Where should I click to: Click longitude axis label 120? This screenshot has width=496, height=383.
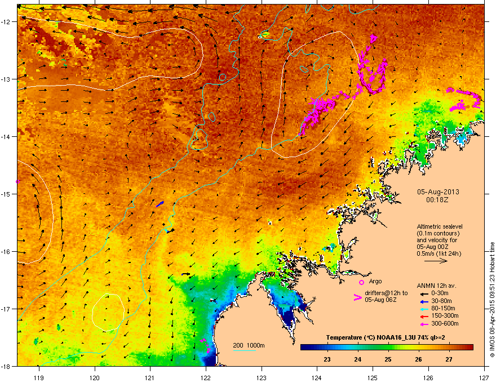coord(95,377)
